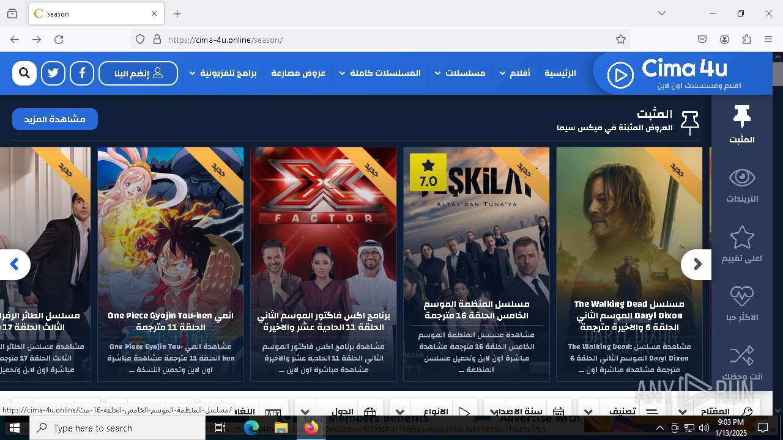Expand the مسلسلات dropdown menu
Screen dimensions: 783x440
tap(460, 73)
